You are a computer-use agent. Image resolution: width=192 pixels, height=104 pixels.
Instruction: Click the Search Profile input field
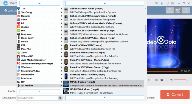[x=38, y=98]
